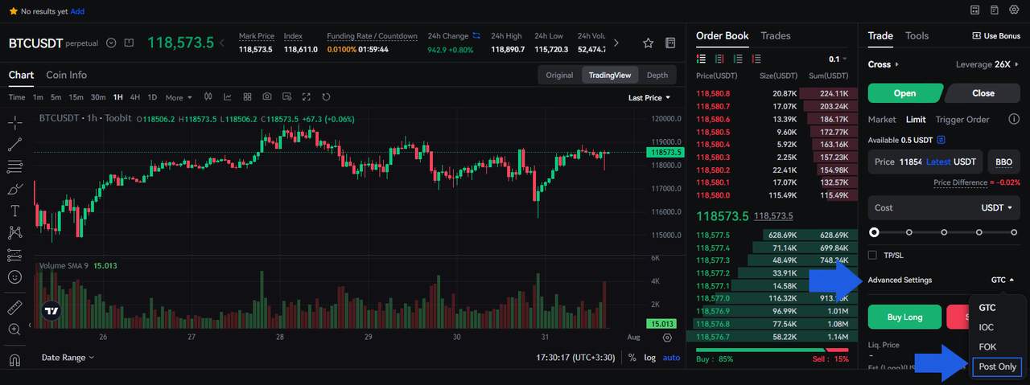Open the 0.1 depth precision dropdown
This screenshot has height=385, width=1030.
point(838,59)
